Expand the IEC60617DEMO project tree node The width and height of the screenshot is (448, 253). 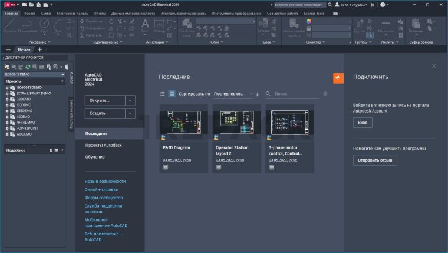click(7, 87)
